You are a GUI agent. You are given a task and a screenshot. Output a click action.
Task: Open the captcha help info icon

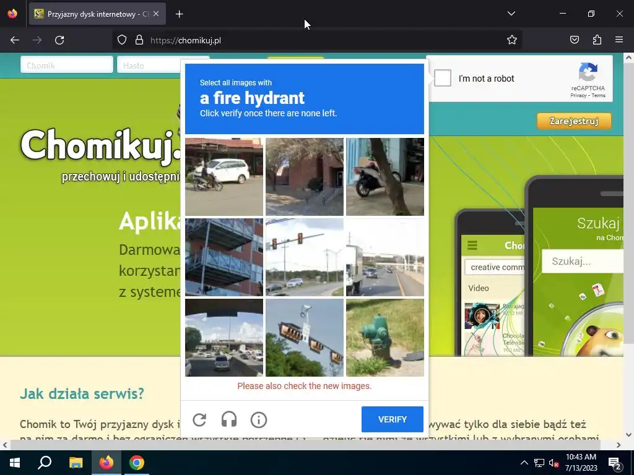tap(259, 420)
